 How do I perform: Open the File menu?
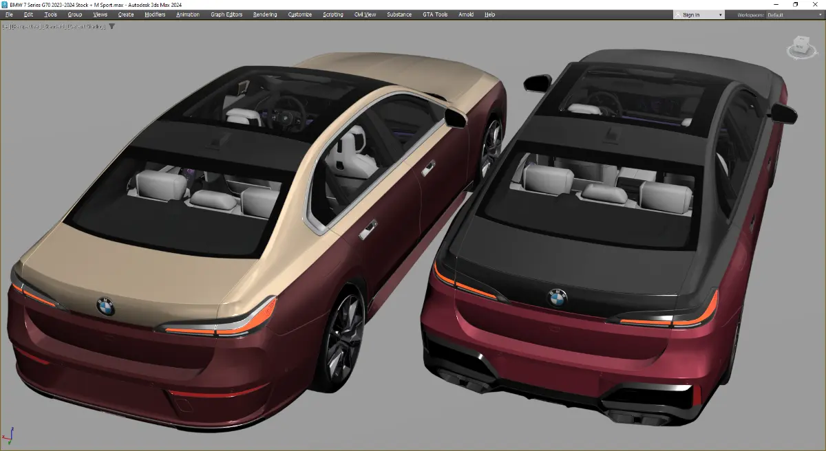click(x=9, y=14)
